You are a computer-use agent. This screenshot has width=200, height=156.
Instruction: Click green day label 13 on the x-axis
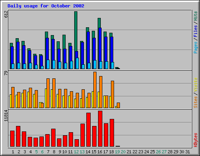point(82,152)
